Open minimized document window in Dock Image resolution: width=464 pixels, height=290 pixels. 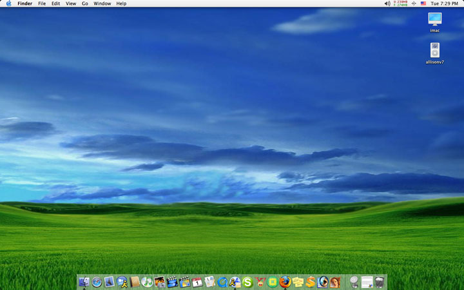pyautogui.click(x=367, y=282)
